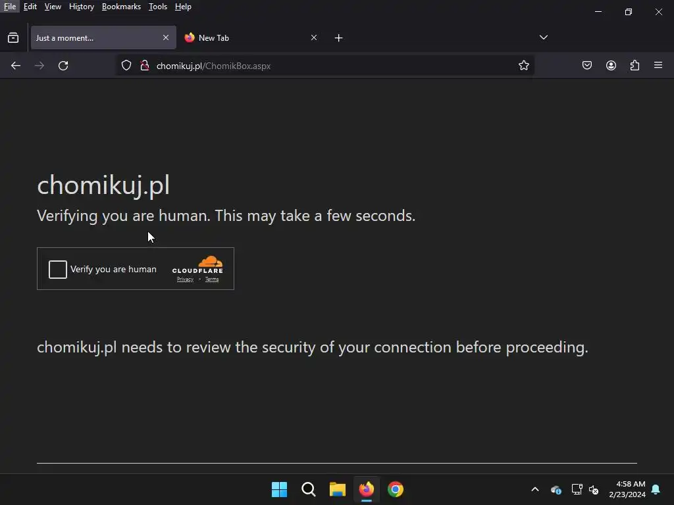
Task: Switch to the 'Just a moment...' tab
Action: click(x=103, y=37)
